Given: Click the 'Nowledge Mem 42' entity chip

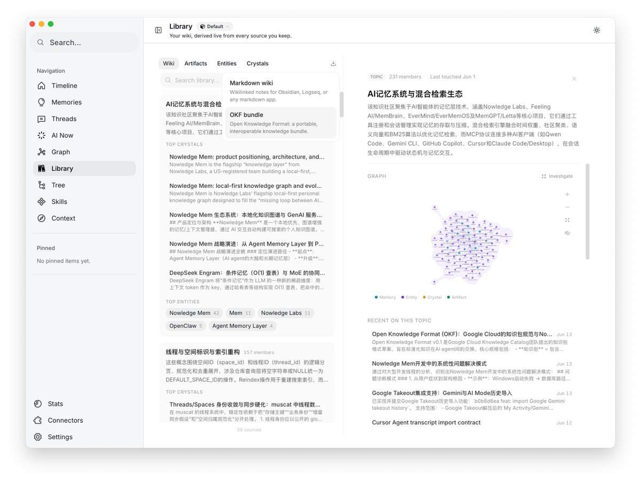Looking at the screenshot, I should tap(194, 313).
